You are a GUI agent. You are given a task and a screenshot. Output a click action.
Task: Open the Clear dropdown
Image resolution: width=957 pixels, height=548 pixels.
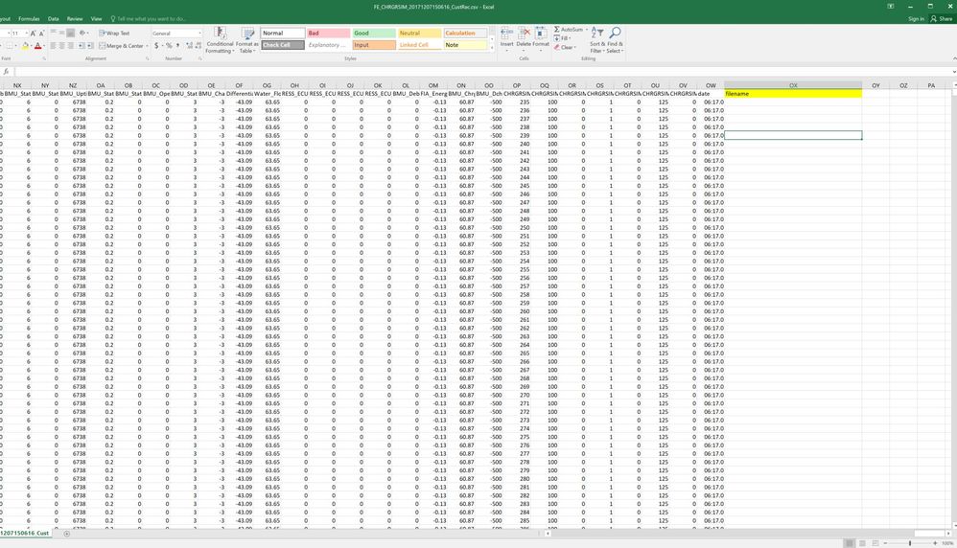point(564,48)
